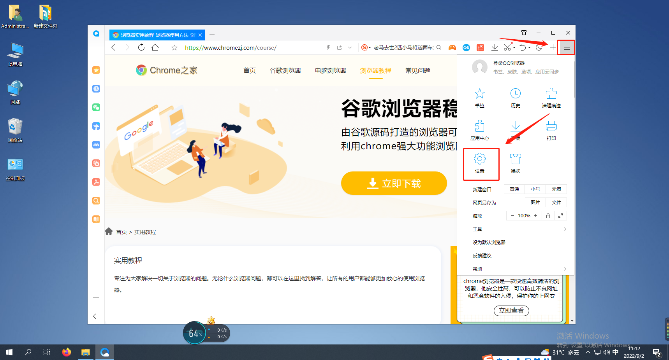Screen dimensions: 669x360
Task: Select 电脑浏览器 navigation item
Action: pyautogui.click(x=331, y=70)
